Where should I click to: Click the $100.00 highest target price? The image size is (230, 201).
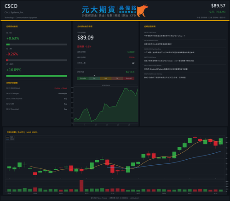click(131, 52)
